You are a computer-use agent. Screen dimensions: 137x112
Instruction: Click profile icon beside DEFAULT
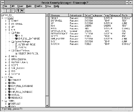pyautogui.click(x=9, y=104)
